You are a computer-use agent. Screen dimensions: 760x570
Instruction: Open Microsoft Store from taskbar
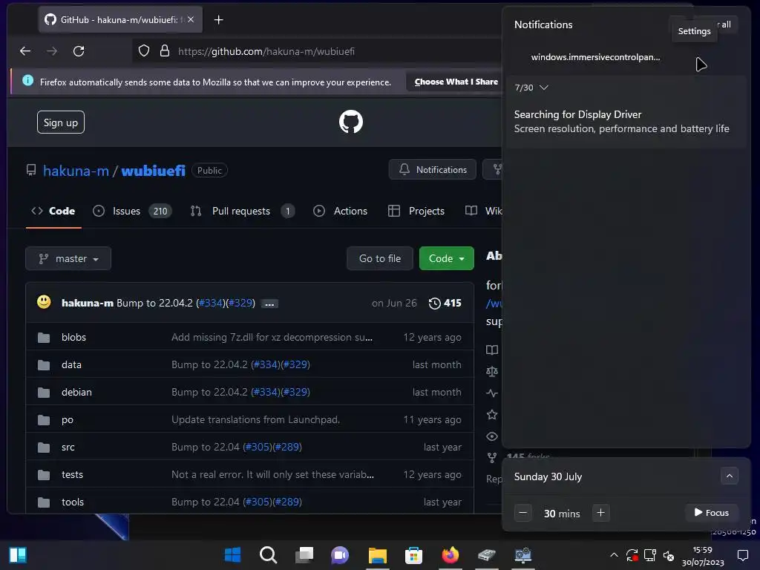413,555
